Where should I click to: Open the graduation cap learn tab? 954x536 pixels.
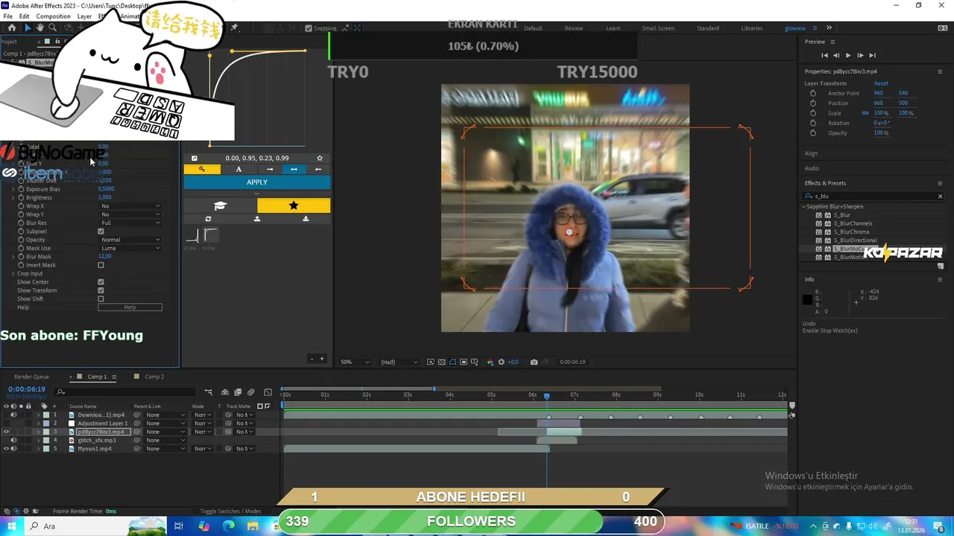[220, 205]
